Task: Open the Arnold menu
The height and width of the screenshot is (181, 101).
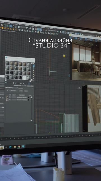Action: click(51, 28)
